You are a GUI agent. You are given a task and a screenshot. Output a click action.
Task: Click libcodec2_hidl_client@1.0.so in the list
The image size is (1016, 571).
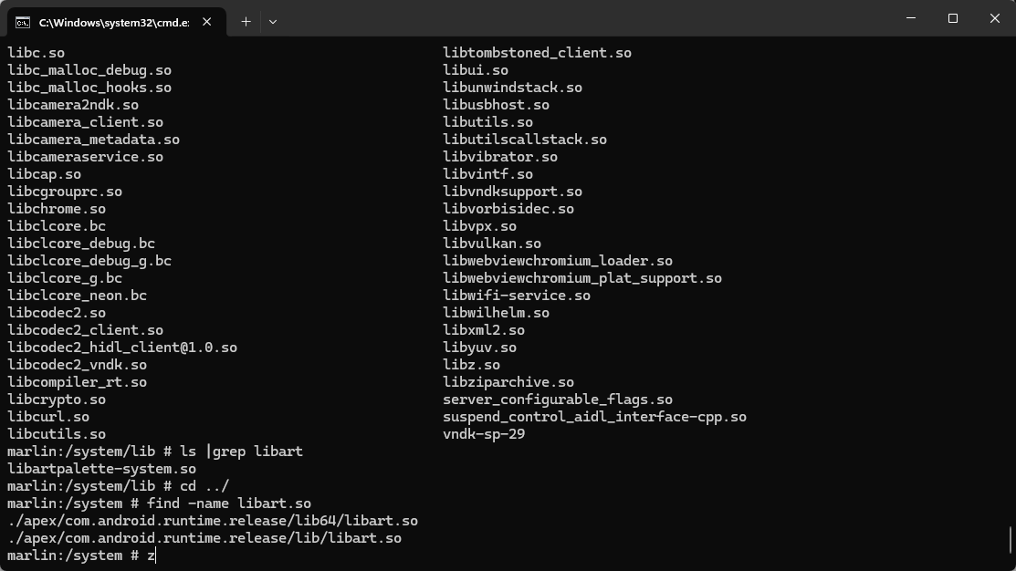click(122, 348)
